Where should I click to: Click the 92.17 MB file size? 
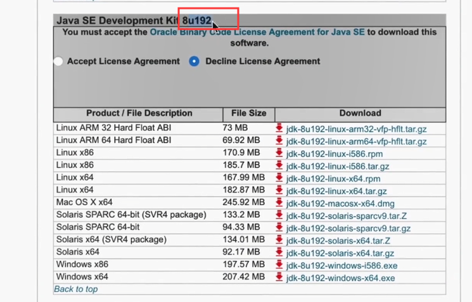point(241,252)
